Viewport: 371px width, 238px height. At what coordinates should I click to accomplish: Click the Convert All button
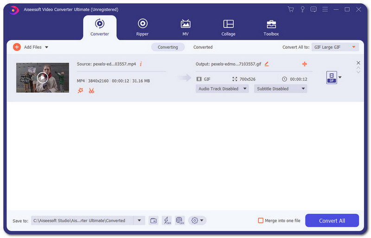pos(332,220)
